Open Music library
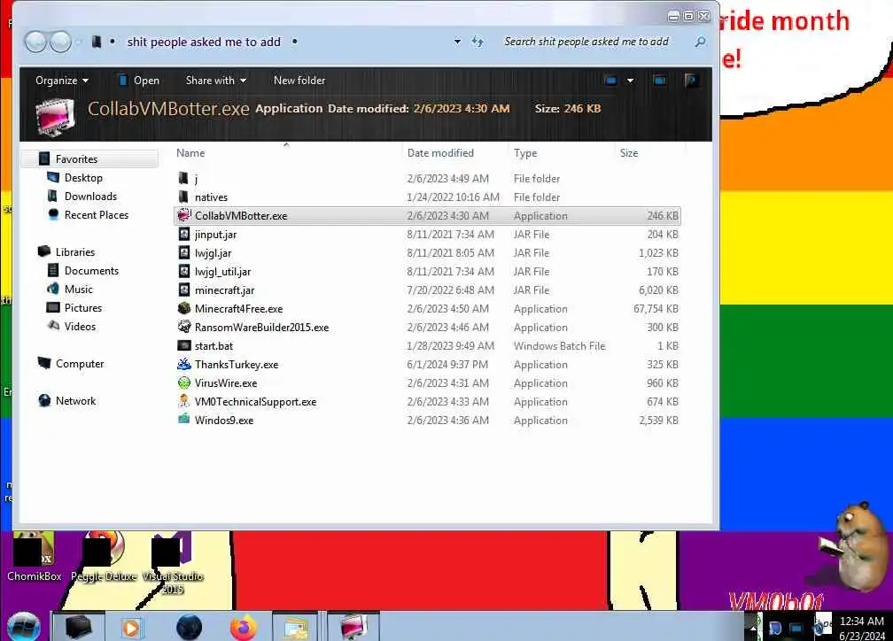 pyautogui.click(x=79, y=290)
